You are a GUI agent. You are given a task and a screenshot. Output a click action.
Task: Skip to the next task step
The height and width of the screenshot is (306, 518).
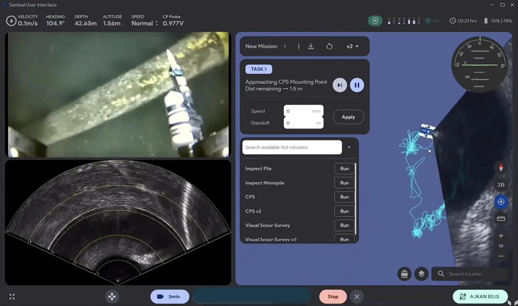pyautogui.click(x=340, y=85)
